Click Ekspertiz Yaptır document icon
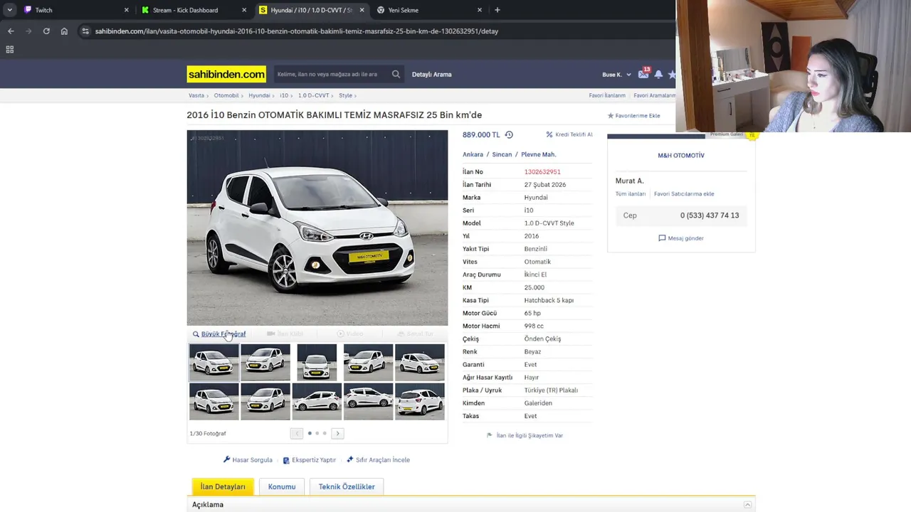The width and height of the screenshot is (911, 512). click(x=286, y=460)
